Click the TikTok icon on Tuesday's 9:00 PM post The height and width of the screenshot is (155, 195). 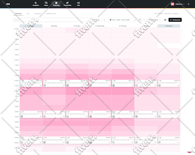point(69,137)
